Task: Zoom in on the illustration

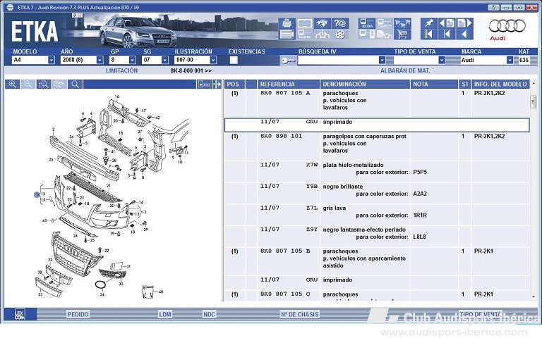Action: point(13,84)
